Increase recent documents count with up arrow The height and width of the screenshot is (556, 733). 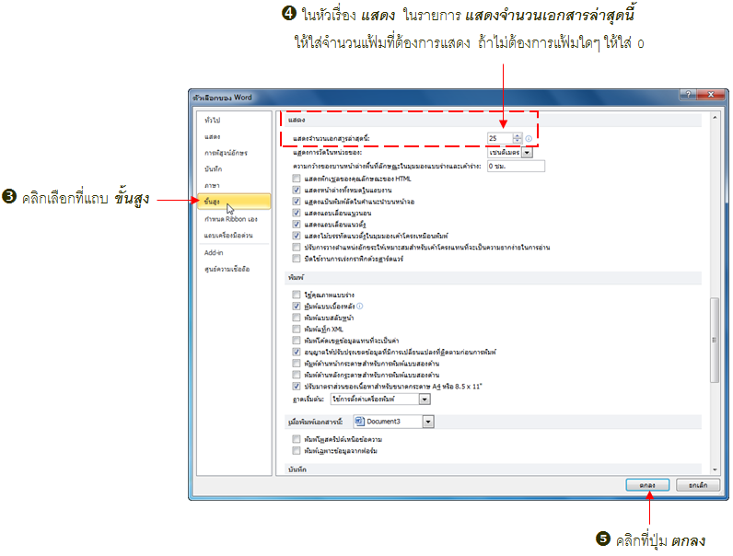click(518, 135)
